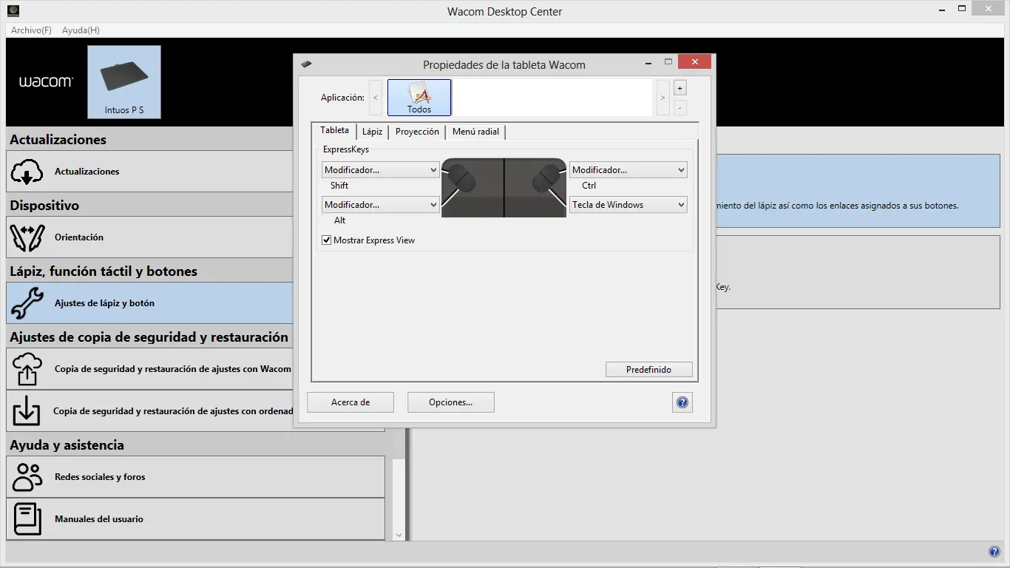Viewport: 1010px width, 568px height.
Task: Open the Tecla de Windows dropdown
Action: 628,204
